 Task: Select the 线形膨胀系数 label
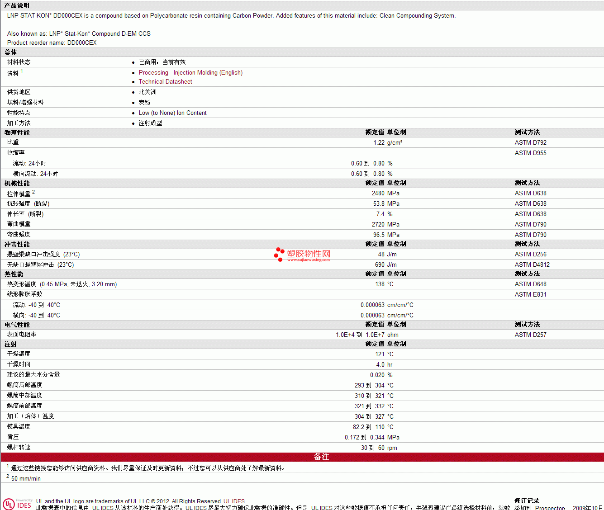pos(25,294)
